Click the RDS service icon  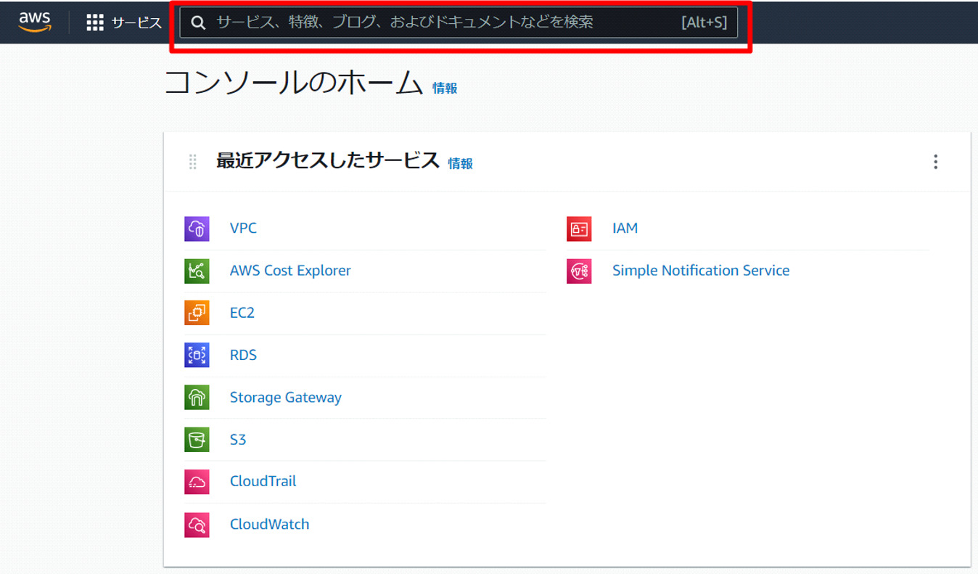tap(197, 355)
